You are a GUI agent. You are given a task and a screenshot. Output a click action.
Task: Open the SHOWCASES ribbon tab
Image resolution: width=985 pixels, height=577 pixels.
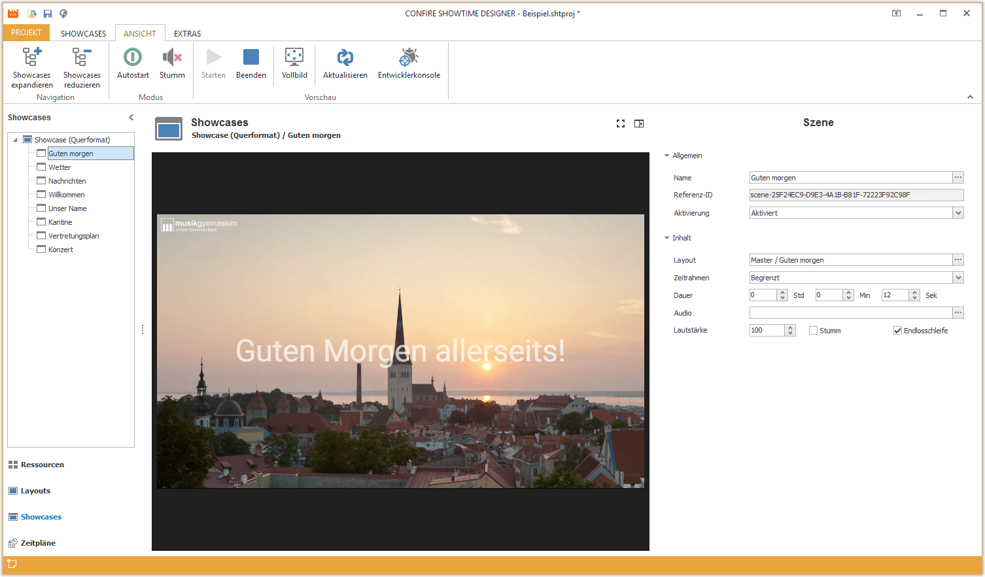click(83, 33)
